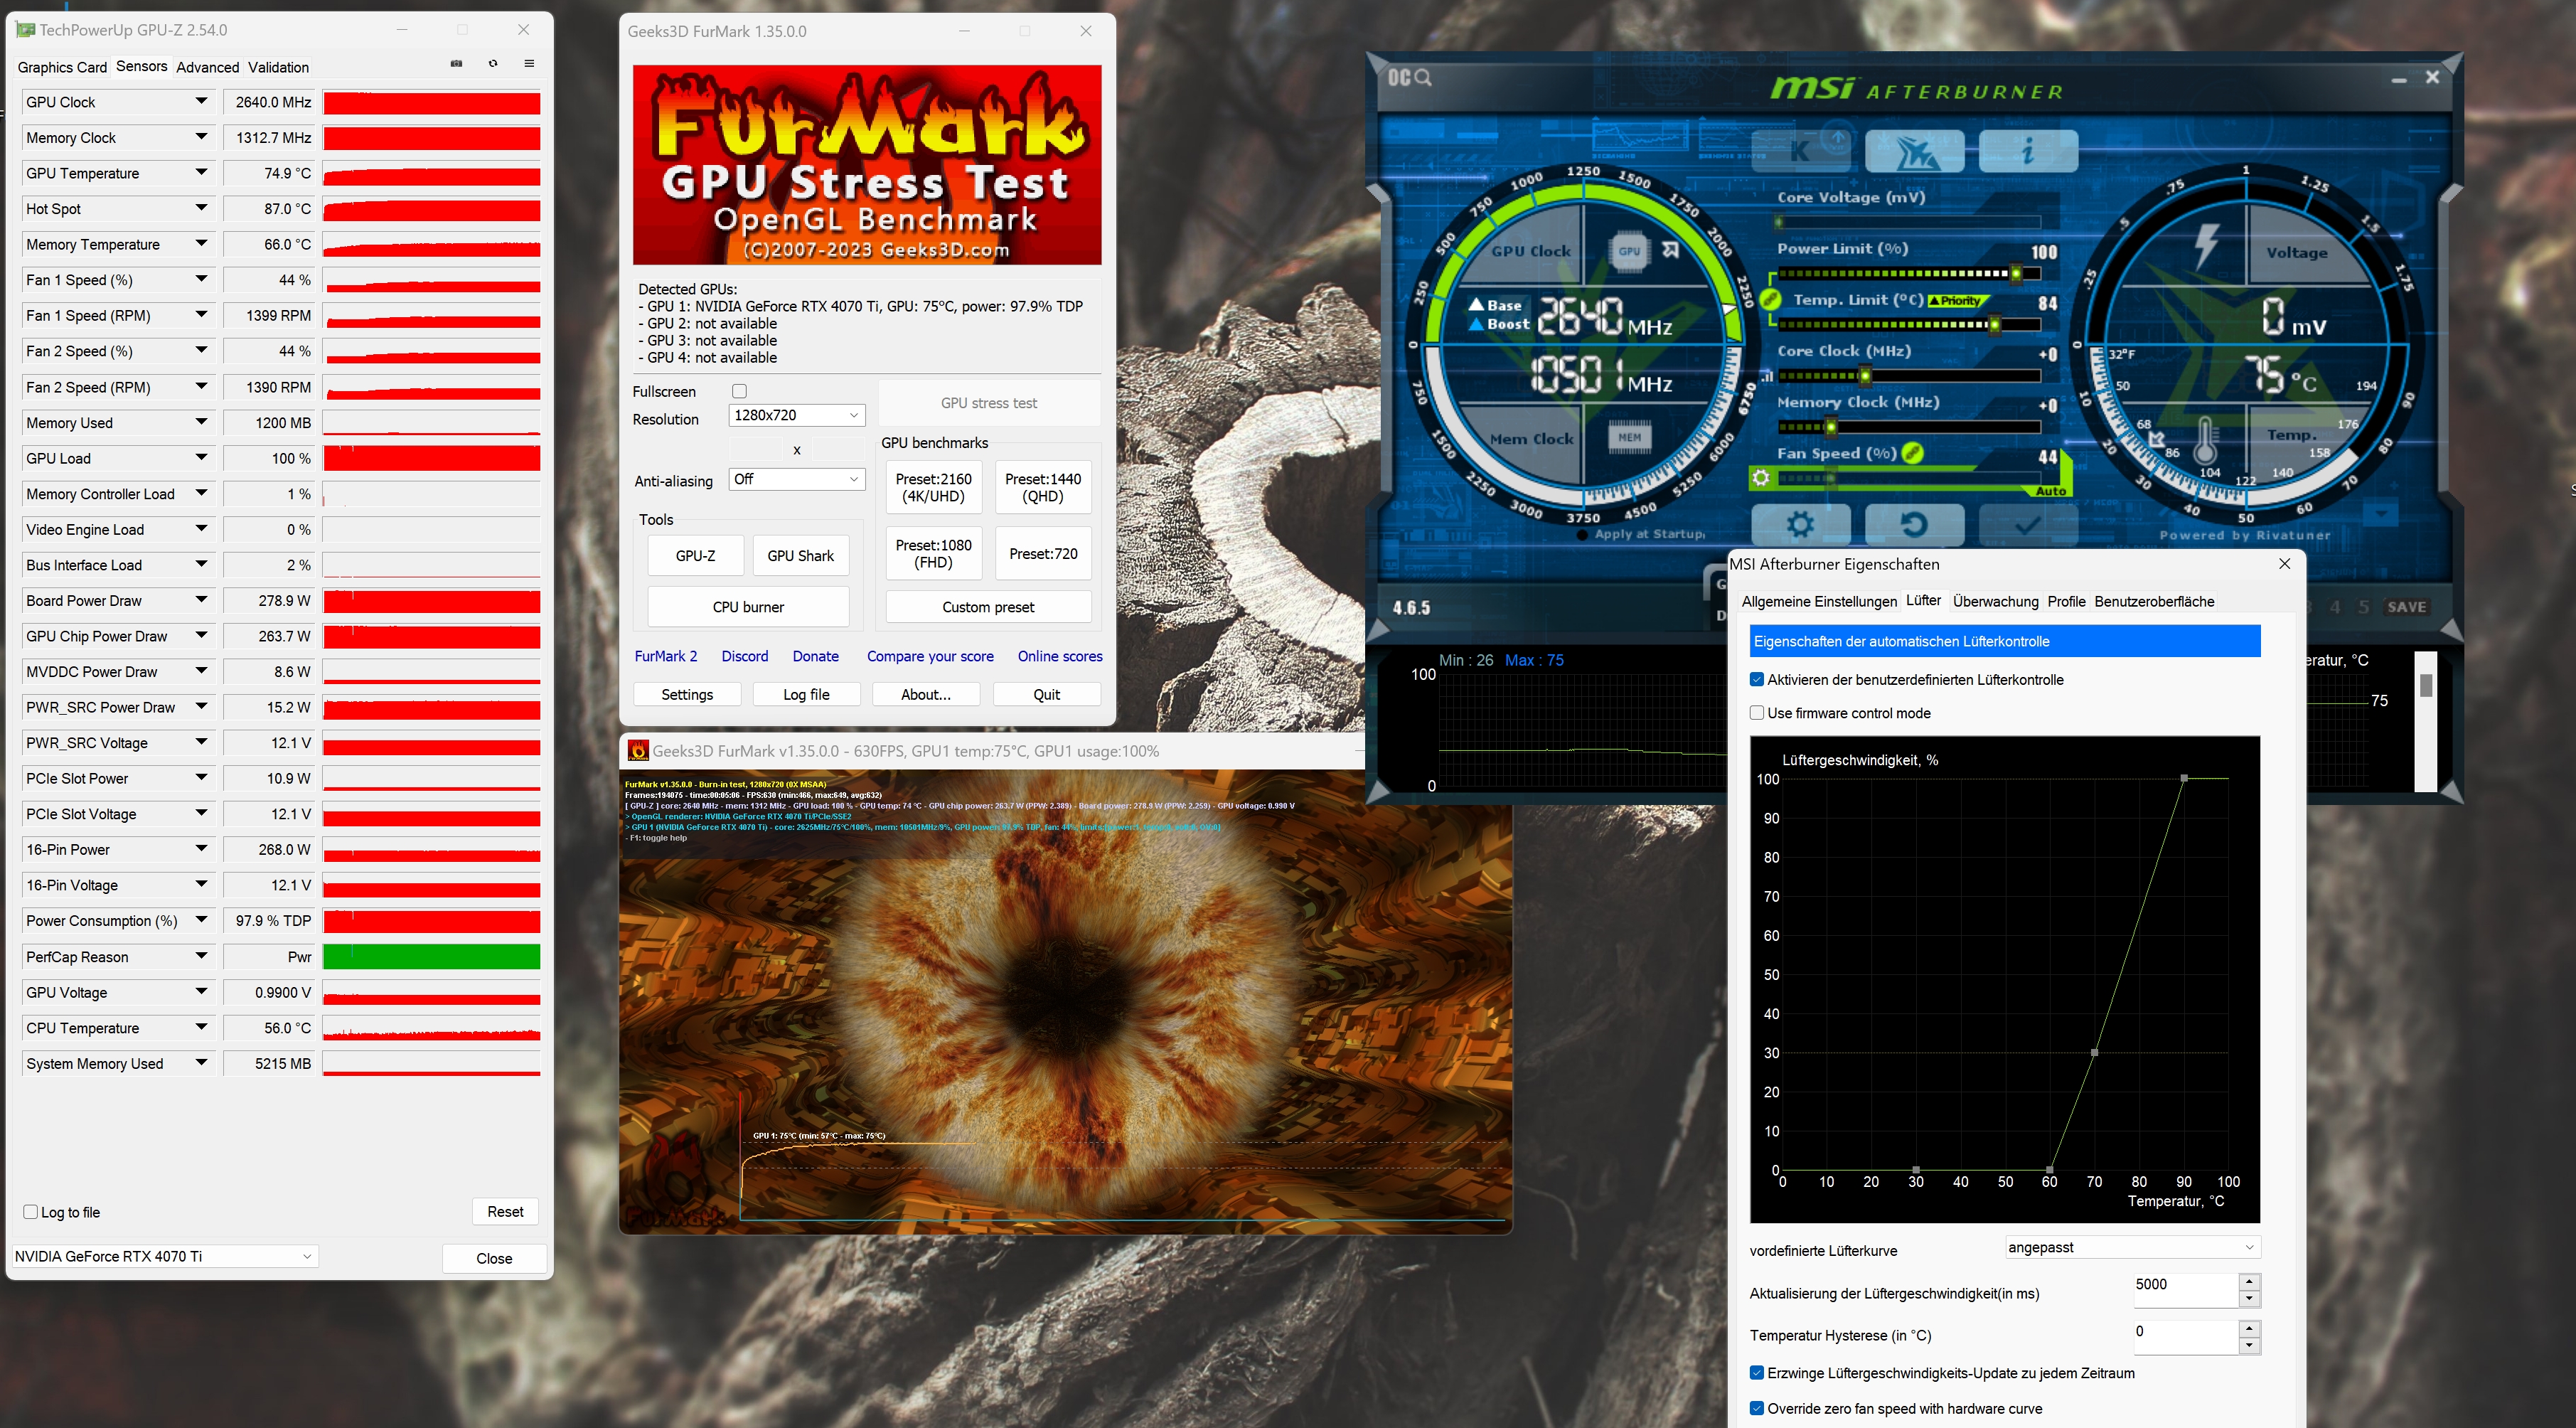Open the Advanced tab in GPU-Z
2576x1428 pixels.
207,67
